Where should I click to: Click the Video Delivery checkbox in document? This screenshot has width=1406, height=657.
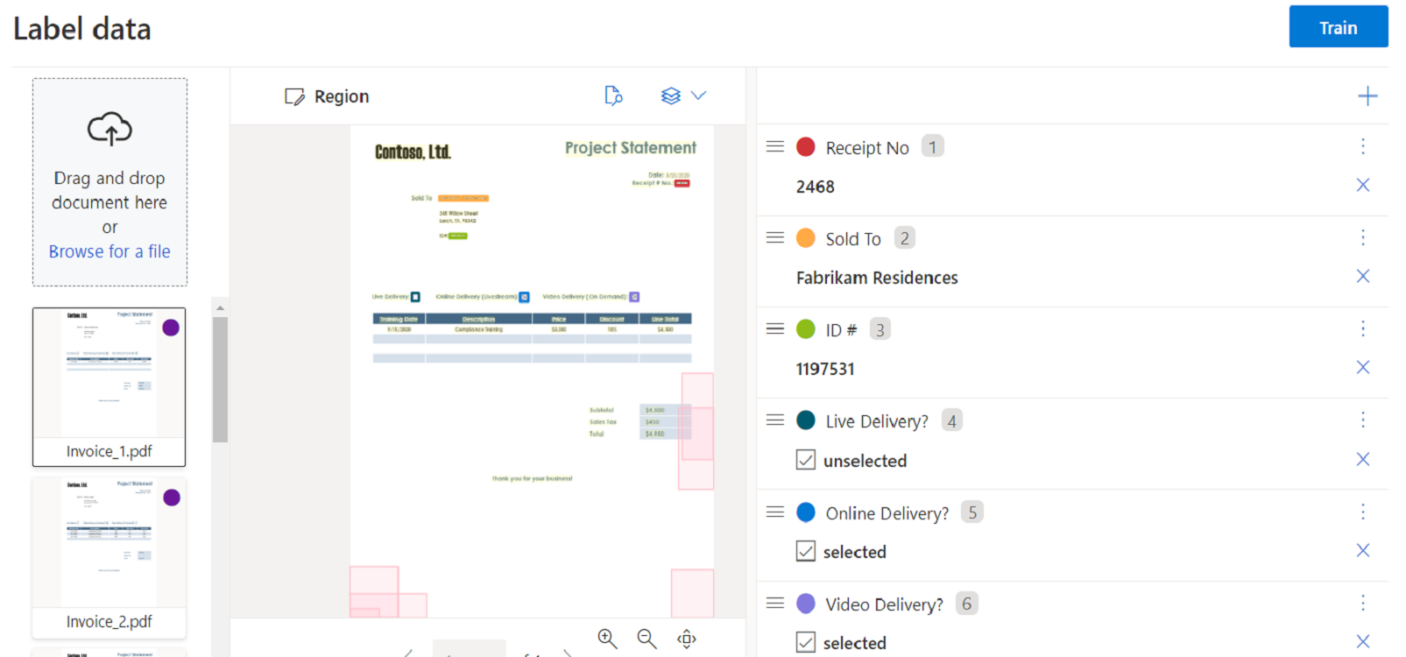[634, 297]
